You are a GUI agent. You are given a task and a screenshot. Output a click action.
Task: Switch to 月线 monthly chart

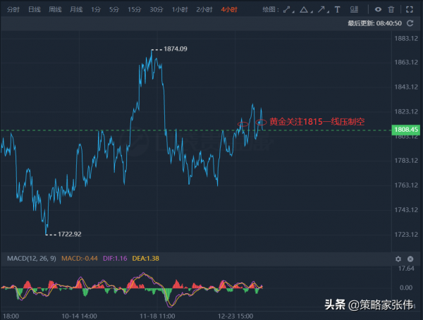coord(76,10)
